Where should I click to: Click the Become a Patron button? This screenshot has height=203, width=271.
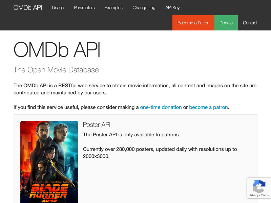click(x=193, y=23)
